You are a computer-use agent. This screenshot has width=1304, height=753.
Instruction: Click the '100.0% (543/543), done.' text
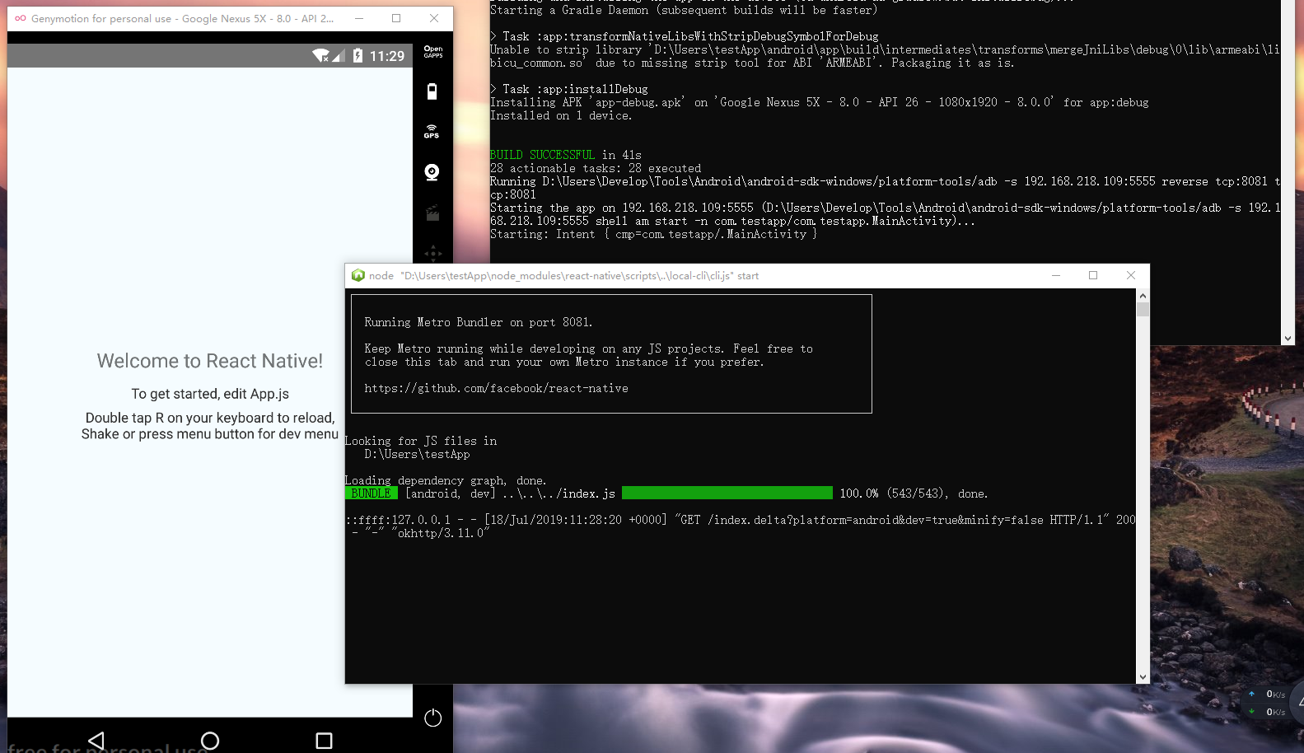click(914, 493)
